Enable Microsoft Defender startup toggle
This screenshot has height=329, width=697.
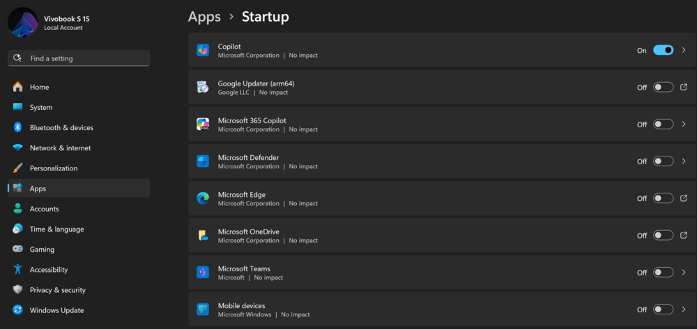tap(664, 161)
